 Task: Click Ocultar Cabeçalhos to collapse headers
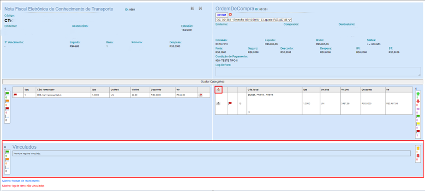[212, 81]
